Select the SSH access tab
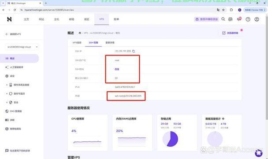The width and height of the screenshot is (268, 159). click(x=93, y=43)
